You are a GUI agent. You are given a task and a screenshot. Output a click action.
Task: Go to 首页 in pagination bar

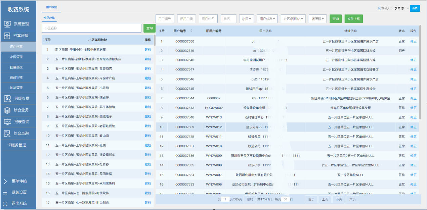pyautogui.click(x=311, y=199)
